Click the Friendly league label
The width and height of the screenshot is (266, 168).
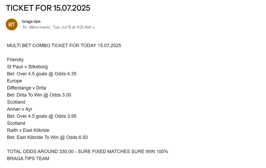pos(15,60)
